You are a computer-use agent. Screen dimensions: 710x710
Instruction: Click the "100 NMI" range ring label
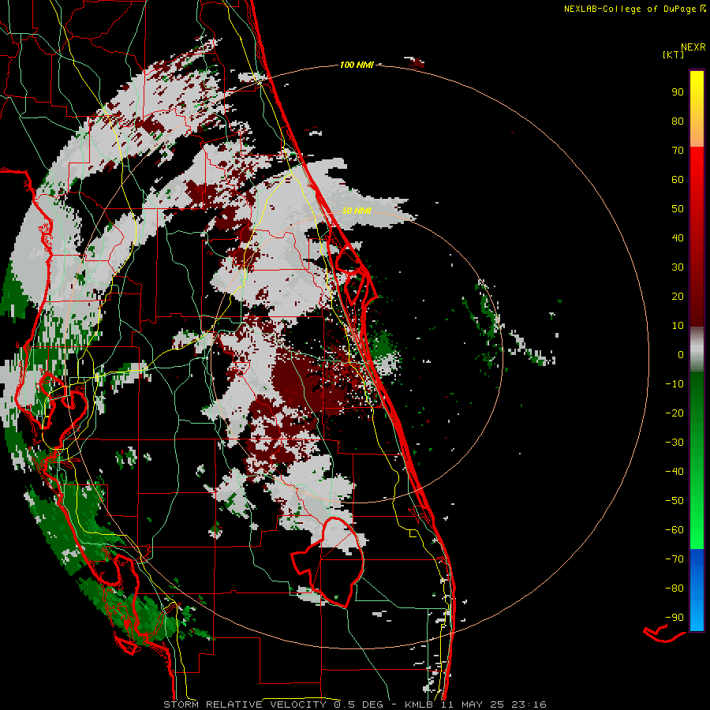click(357, 65)
